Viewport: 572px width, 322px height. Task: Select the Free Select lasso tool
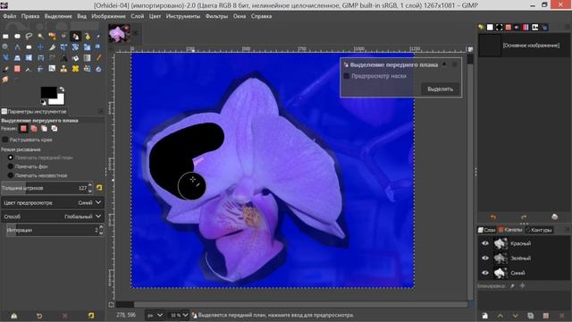pyautogui.click(x=29, y=36)
